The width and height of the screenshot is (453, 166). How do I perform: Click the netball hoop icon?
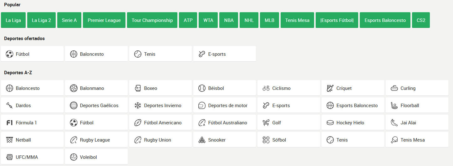click(x=9, y=140)
